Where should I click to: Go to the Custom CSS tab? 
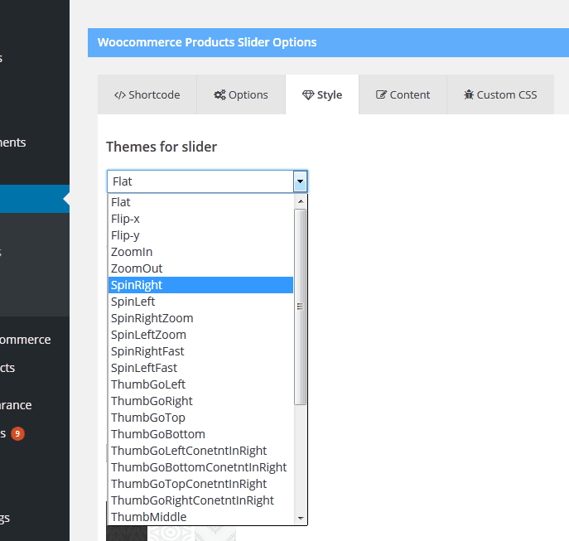500,94
